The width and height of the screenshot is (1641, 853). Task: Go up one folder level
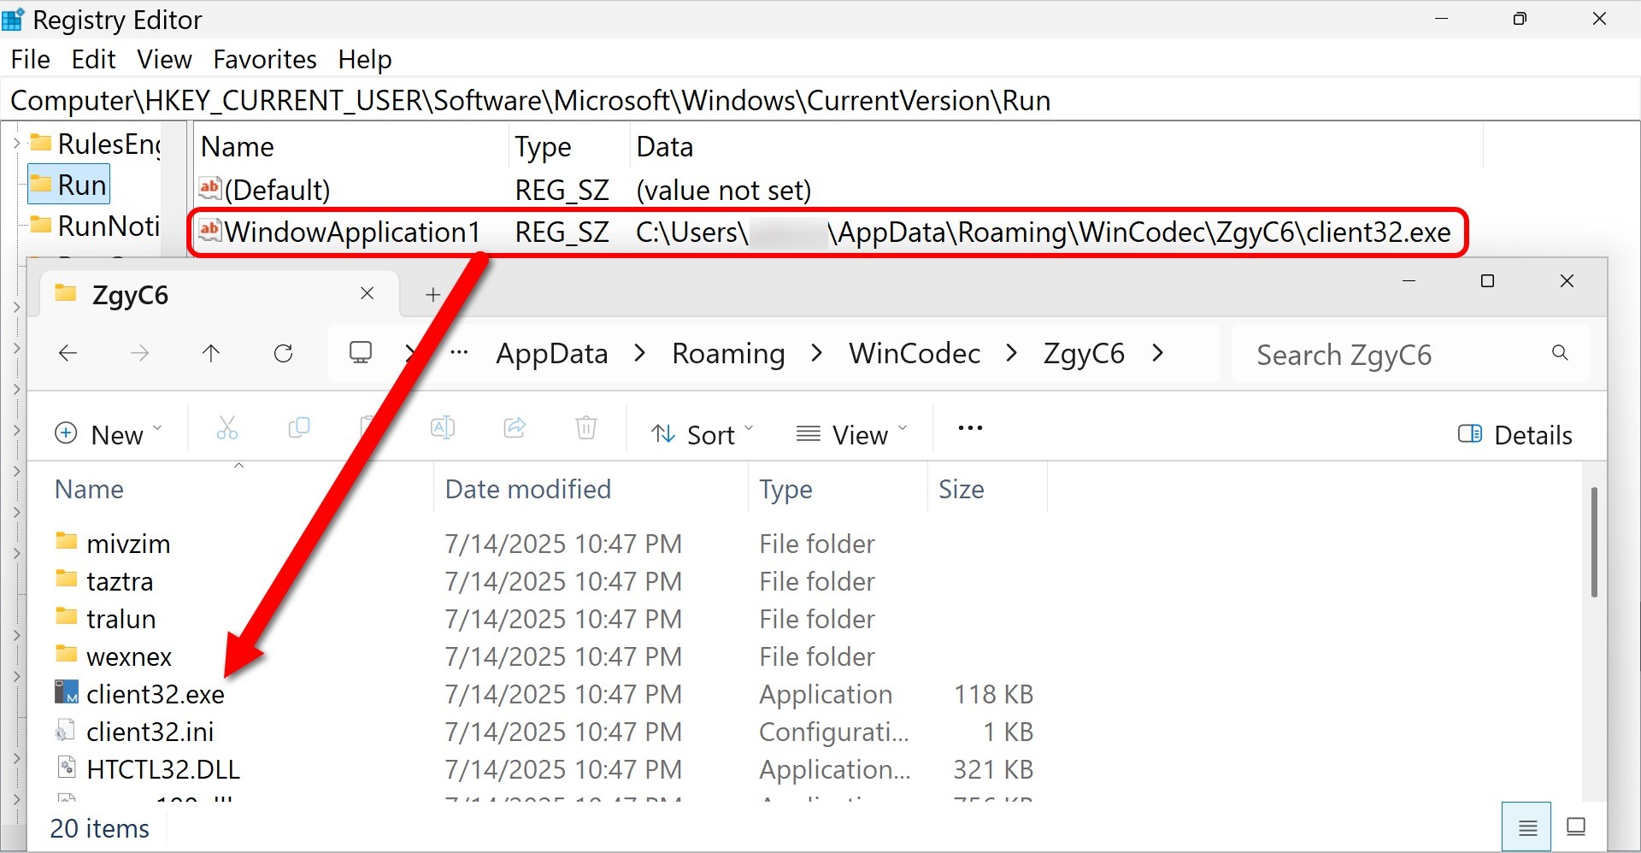pos(211,353)
